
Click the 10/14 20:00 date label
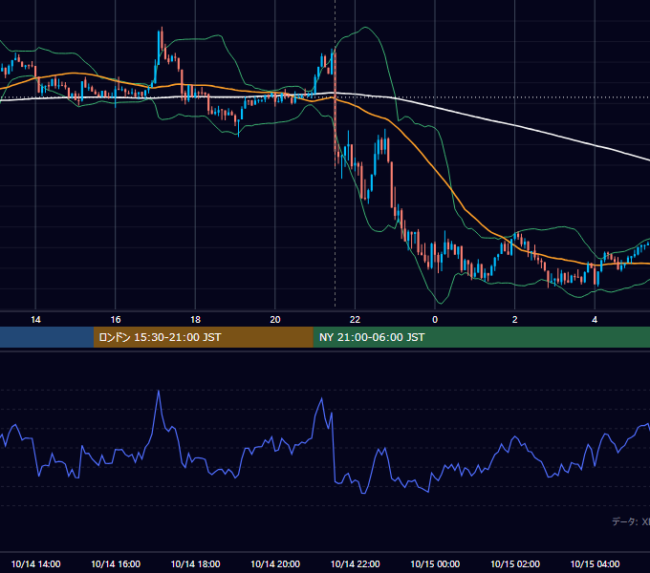(275, 563)
